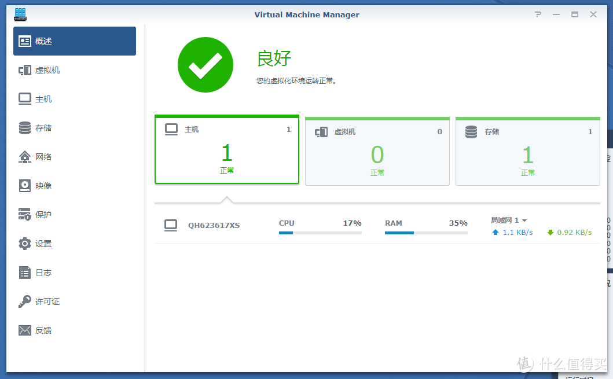Click the 设置 gear icon

25,244
